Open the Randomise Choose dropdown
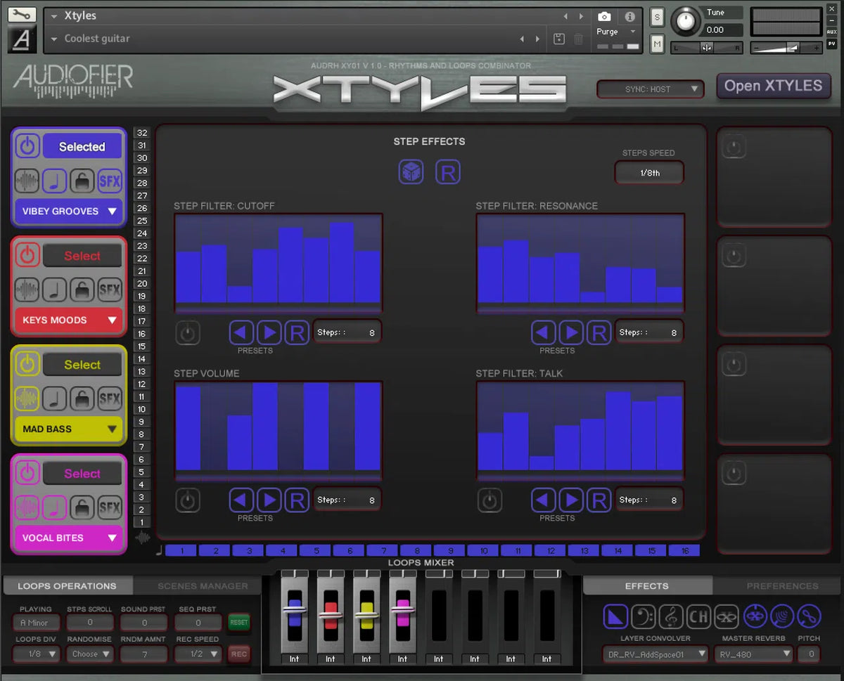This screenshot has height=681, width=844. 89,654
